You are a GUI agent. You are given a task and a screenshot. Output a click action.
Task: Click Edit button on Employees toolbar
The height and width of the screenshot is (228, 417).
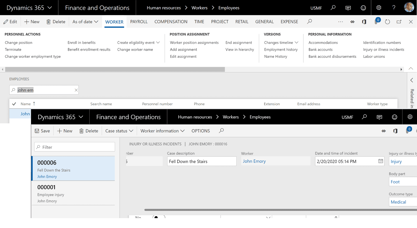(x=10, y=22)
